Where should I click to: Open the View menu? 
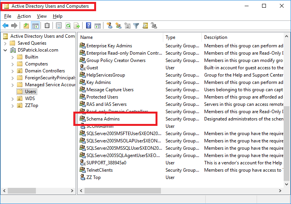(x=42, y=16)
